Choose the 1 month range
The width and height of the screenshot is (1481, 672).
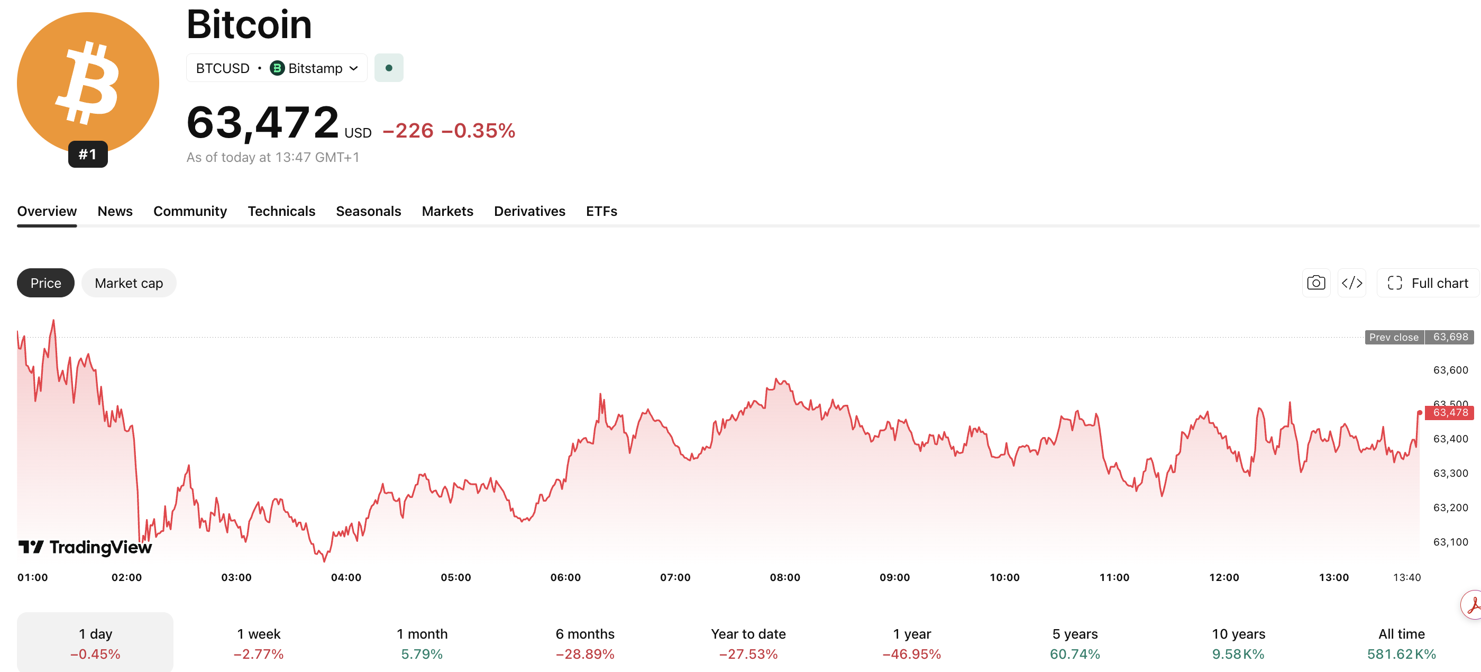(422, 643)
